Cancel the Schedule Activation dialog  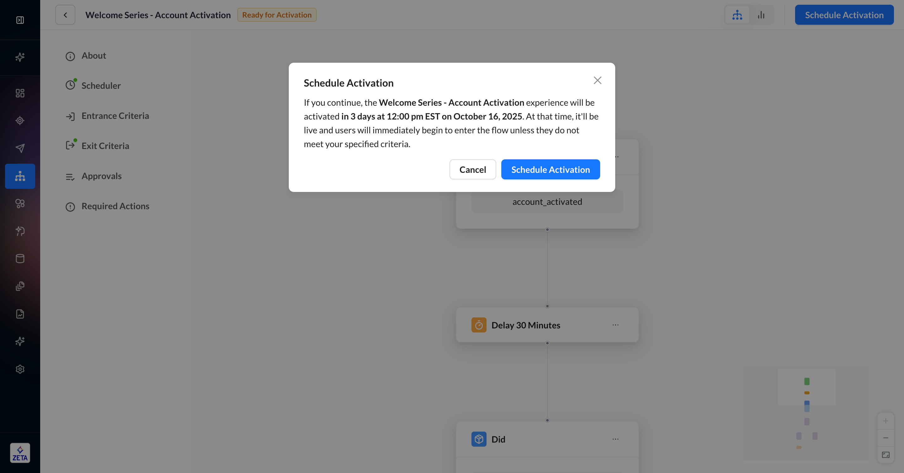(472, 170)
